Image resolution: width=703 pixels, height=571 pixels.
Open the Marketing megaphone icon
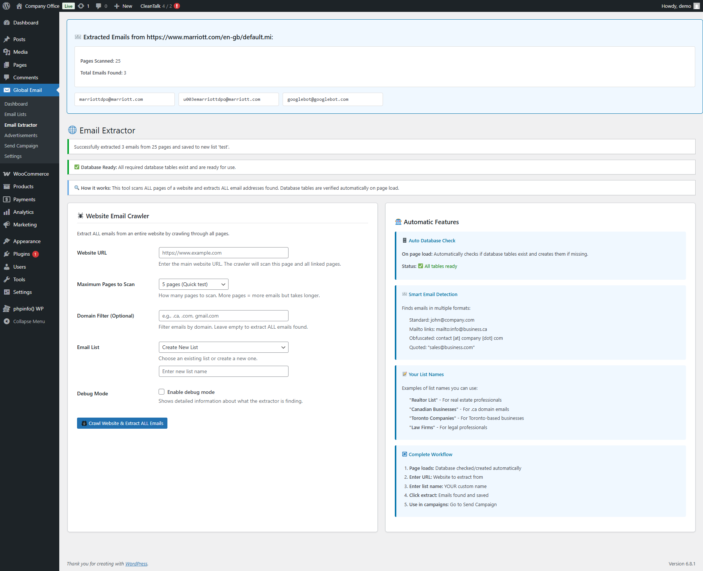(x=7, y=225)
